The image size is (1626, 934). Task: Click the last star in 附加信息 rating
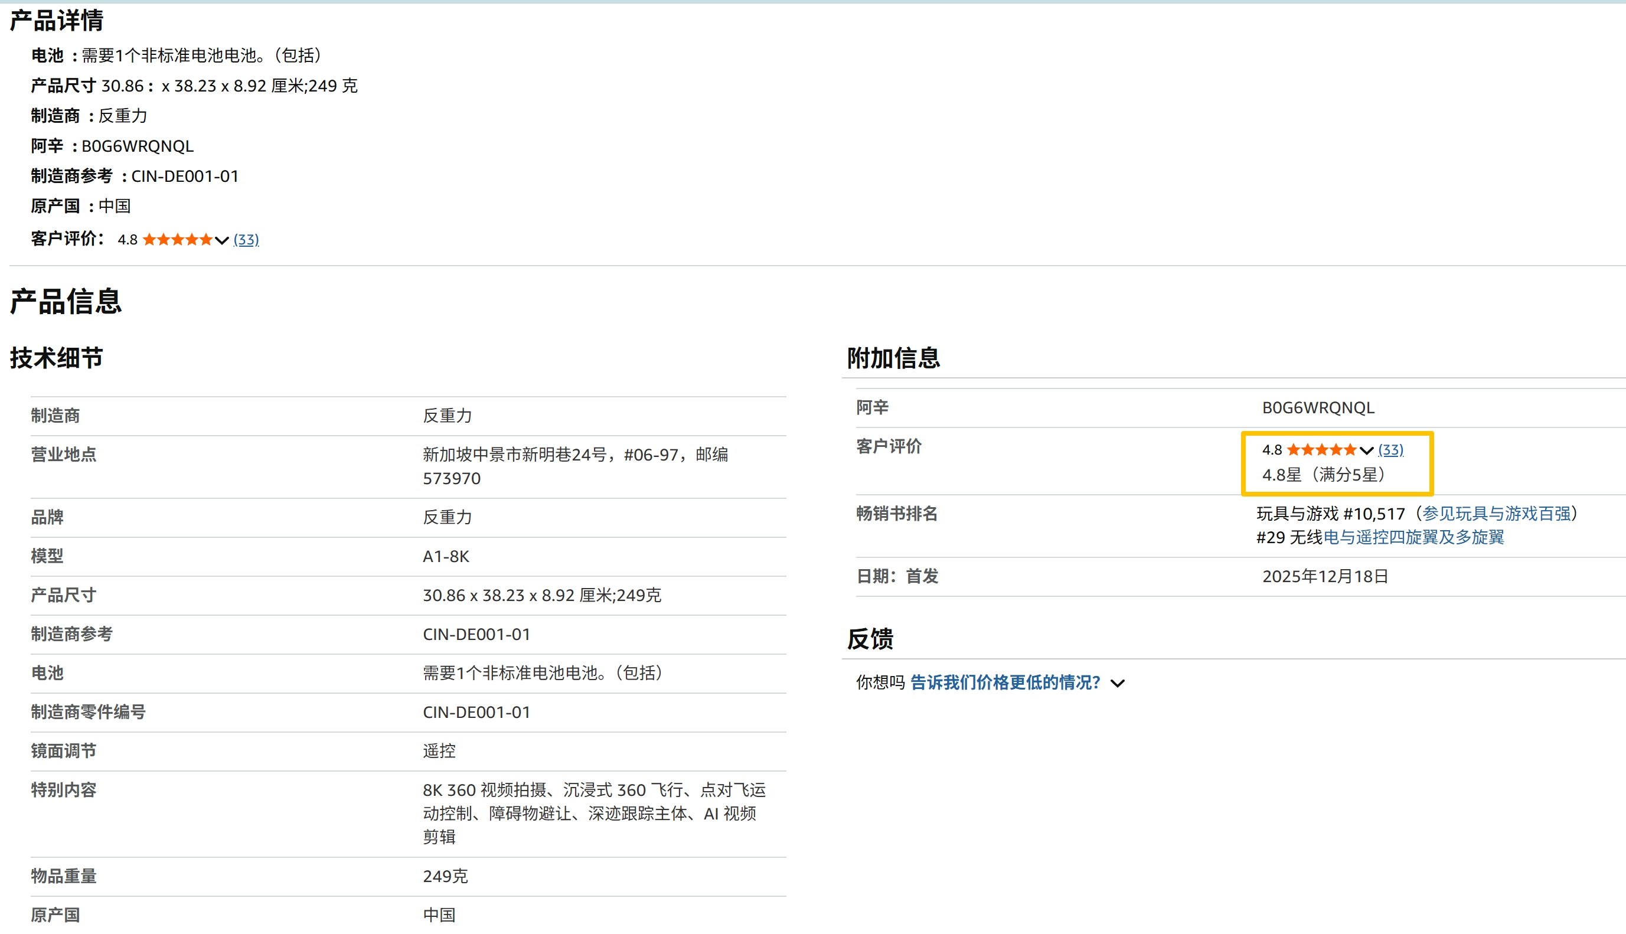click(x=1350, y=450)
